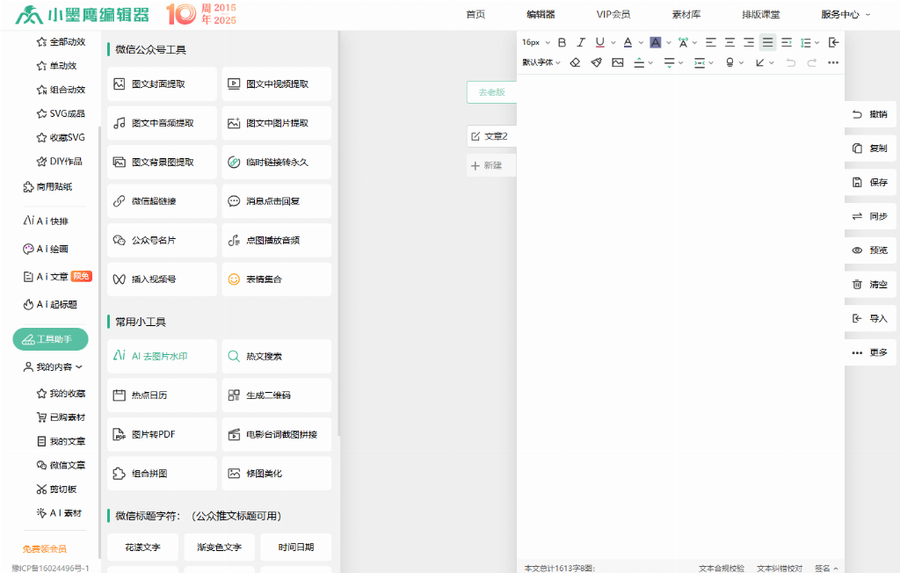Go to VIP会员 in top navigation

613,15
